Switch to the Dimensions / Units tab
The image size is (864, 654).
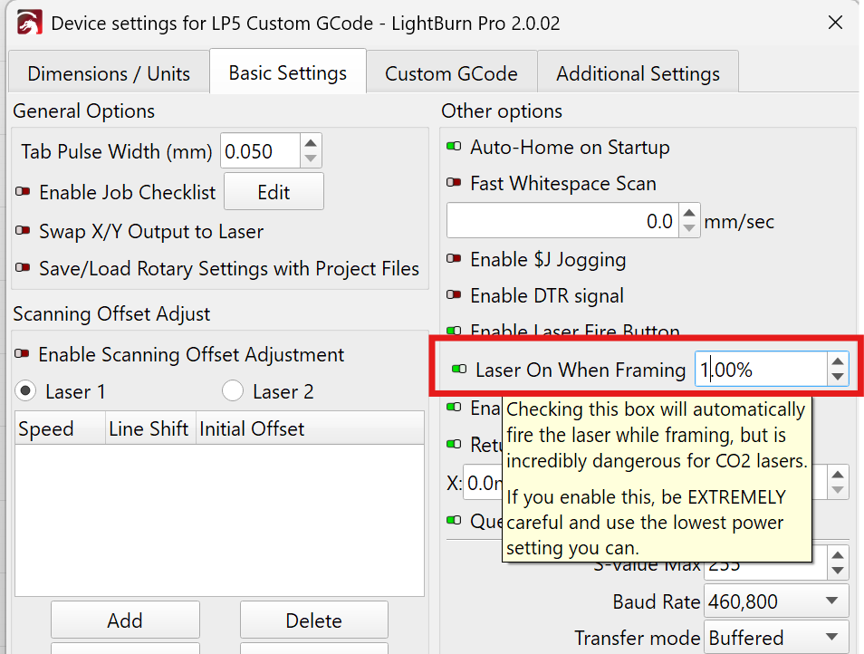109,73
